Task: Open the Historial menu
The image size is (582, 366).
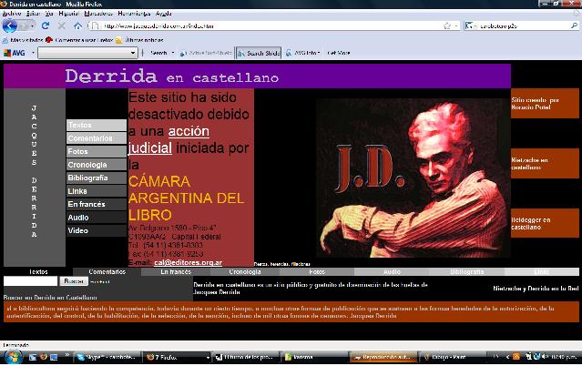Action: pos(68,14)
